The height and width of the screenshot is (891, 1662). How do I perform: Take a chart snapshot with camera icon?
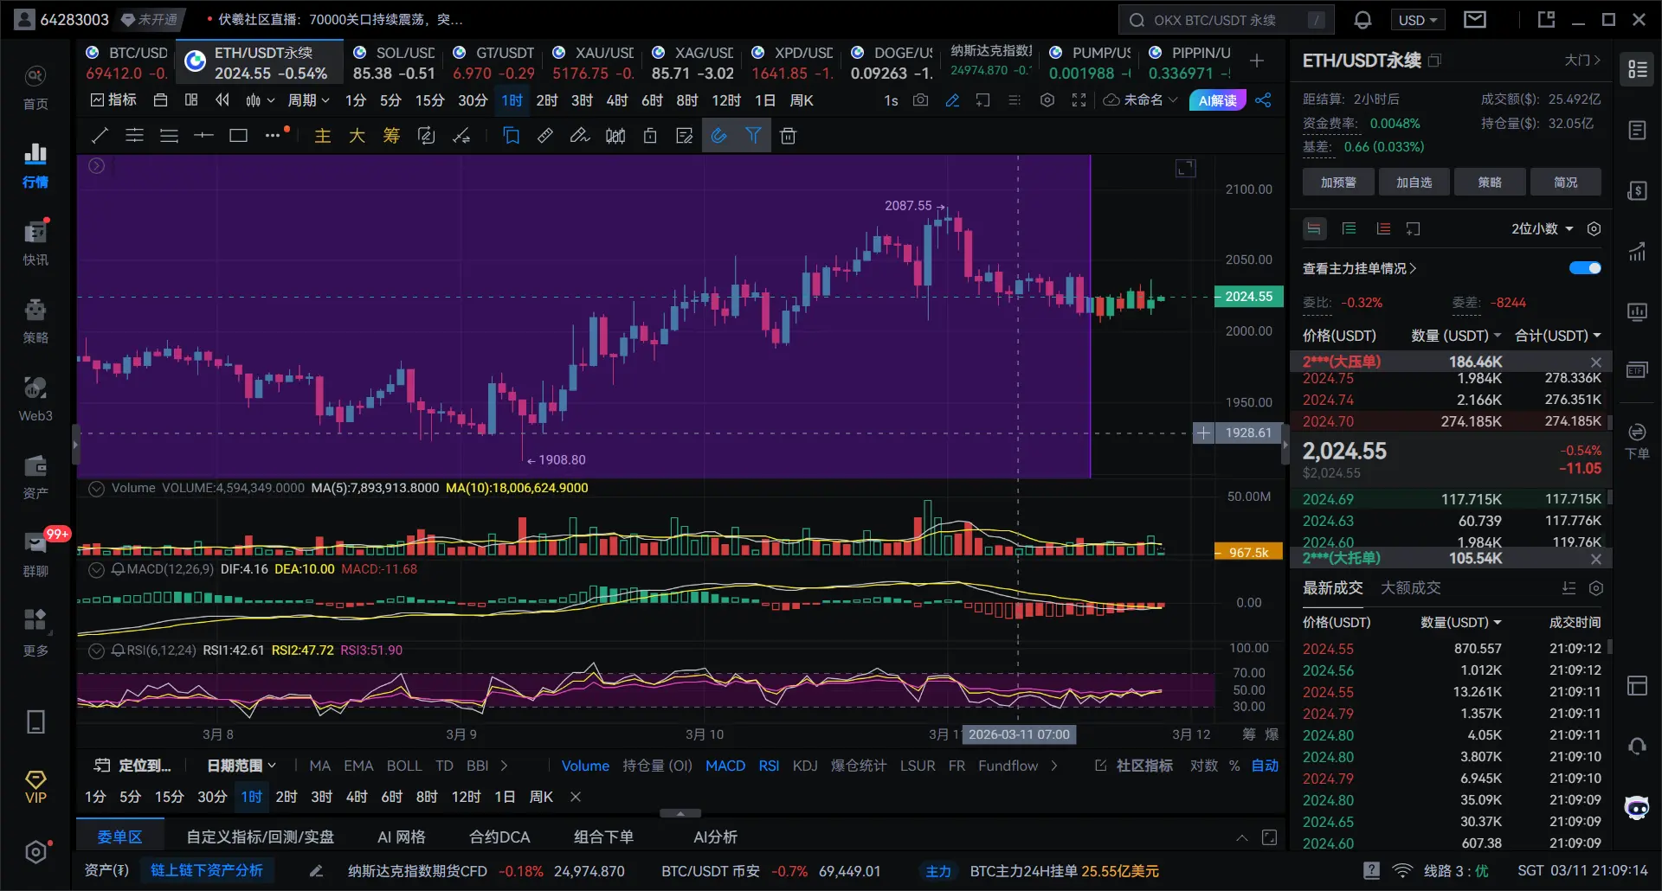(x=921, y=100)
